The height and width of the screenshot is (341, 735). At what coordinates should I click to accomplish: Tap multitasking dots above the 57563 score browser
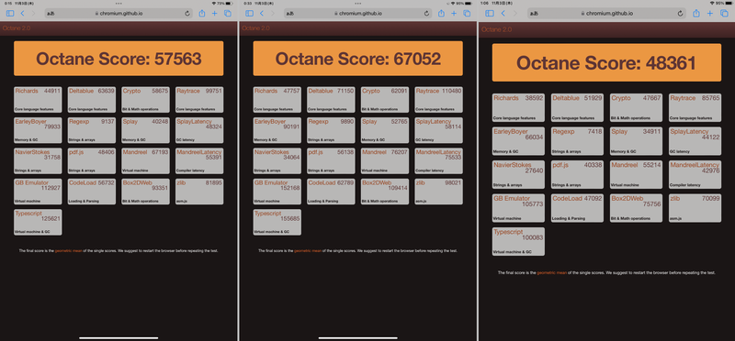point(119,3)
